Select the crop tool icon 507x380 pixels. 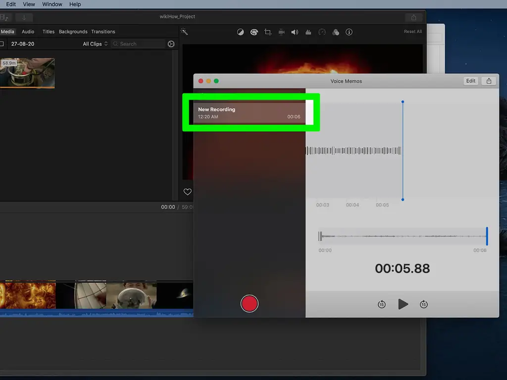pos(268,32)
